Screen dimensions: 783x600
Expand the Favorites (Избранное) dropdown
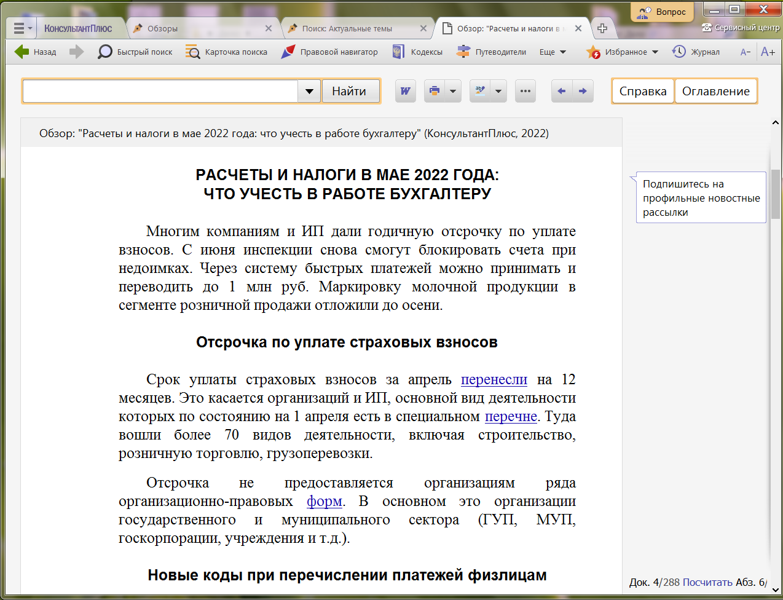coord(655,52)
